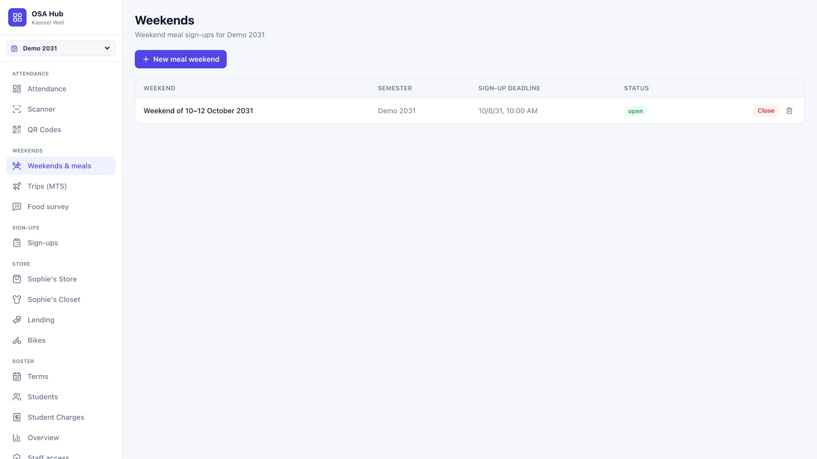Click the green open status badge
Image resolution: width=817 pixels, height=459 pixels.
pos(635,111)
